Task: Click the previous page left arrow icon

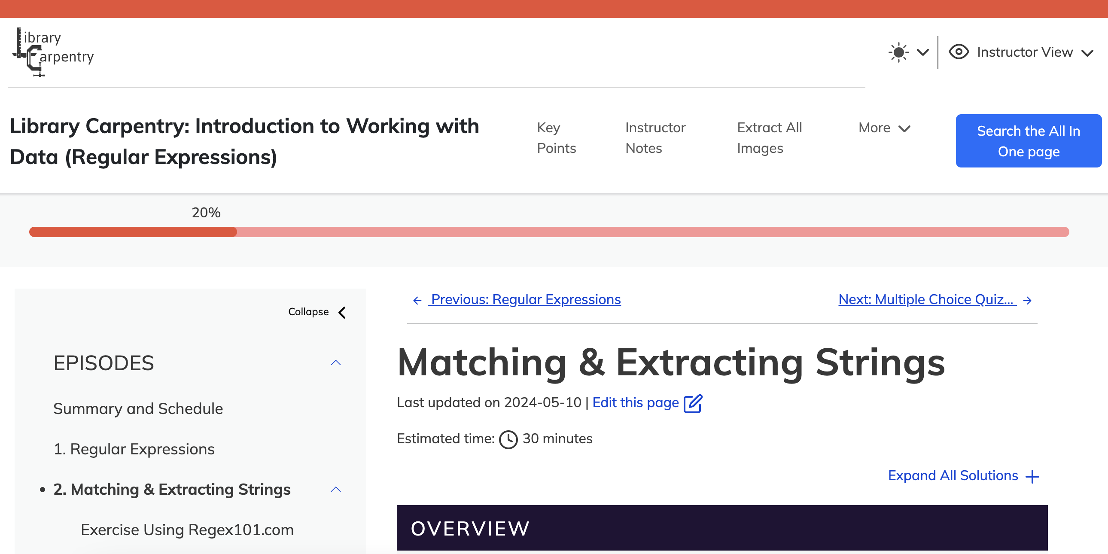Action: (417, 301)
